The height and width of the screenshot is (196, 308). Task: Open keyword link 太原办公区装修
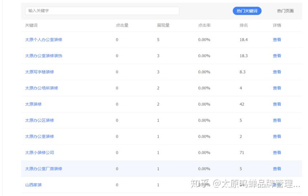(39, 120)
